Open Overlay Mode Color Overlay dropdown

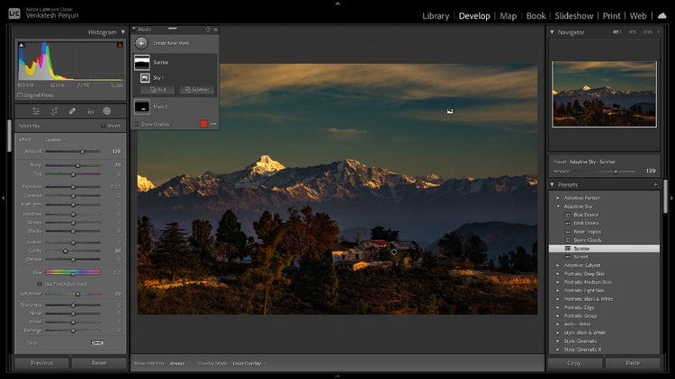[x=248, y=363]
